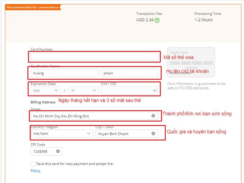Open the Policy link

[x=35, y=171]
